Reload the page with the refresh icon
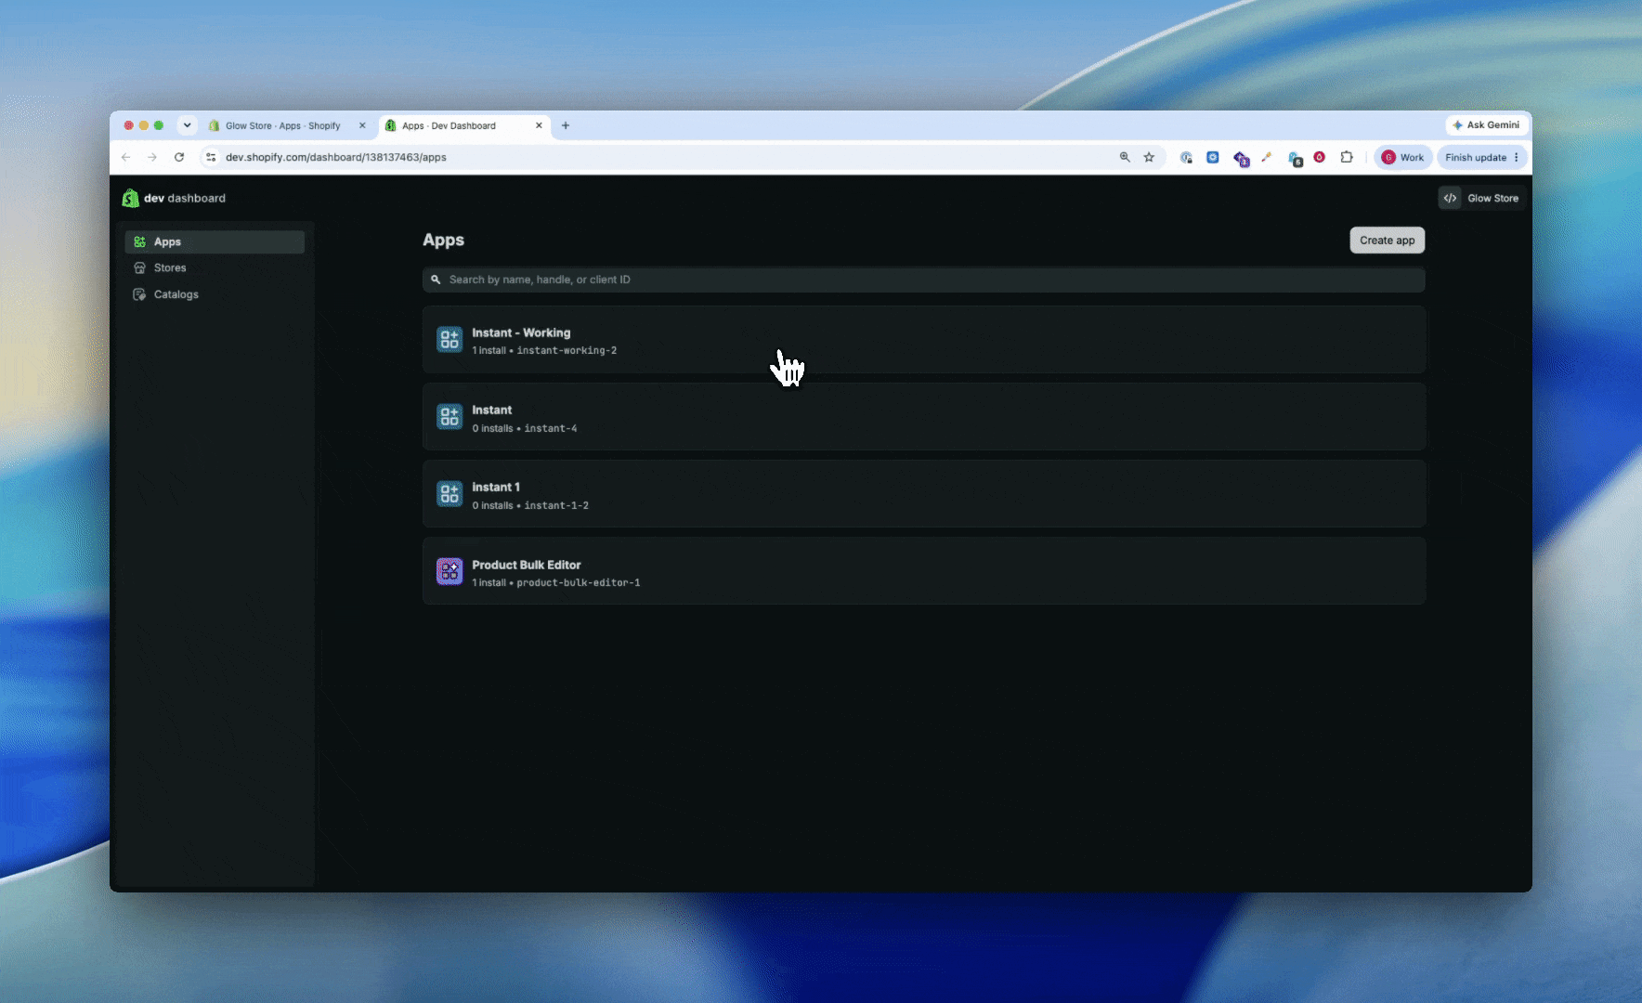1642x1003 pixels. [179, 158]
